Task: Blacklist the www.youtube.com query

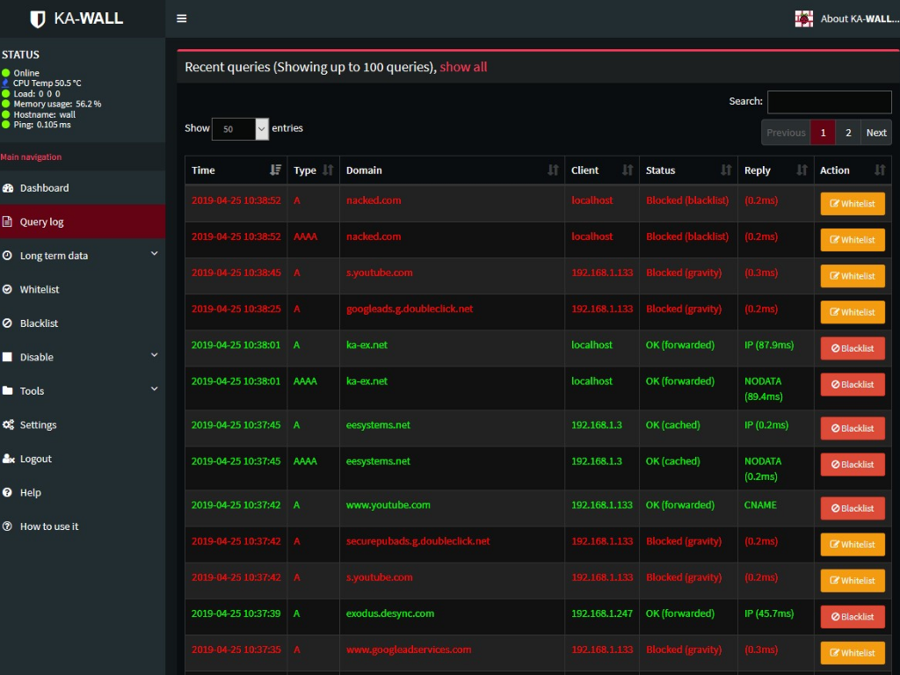Action: 853,509
